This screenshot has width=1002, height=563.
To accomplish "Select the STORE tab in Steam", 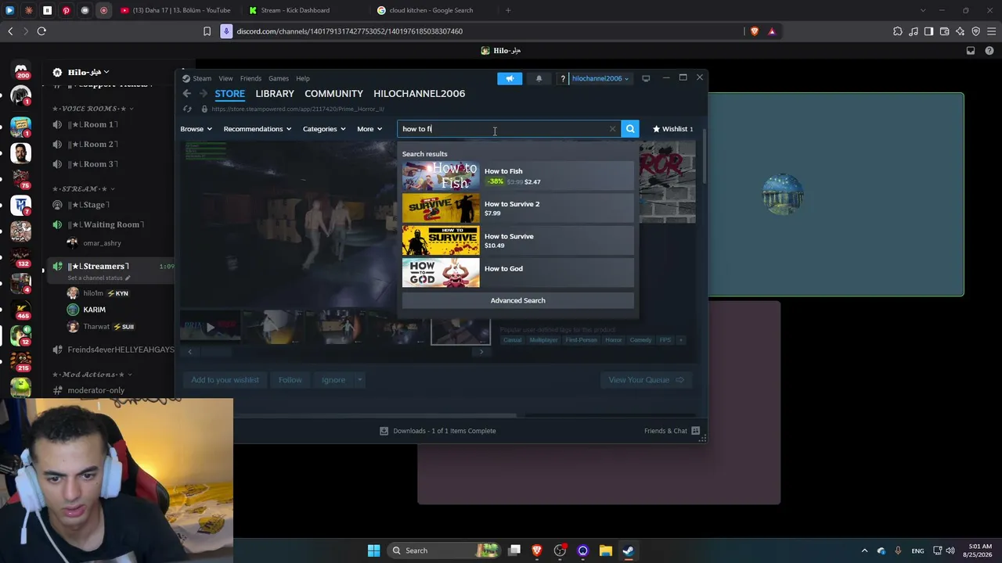I will [230, 94].
